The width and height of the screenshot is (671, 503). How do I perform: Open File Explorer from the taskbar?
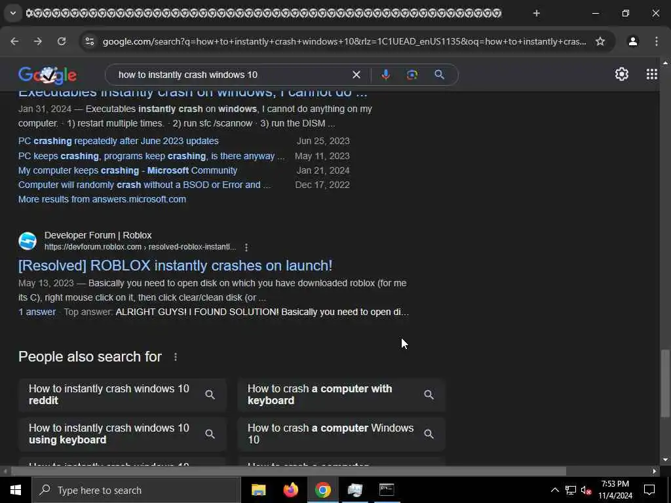258,490
